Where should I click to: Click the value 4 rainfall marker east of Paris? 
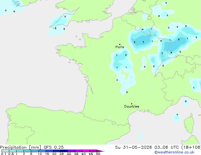143,42
